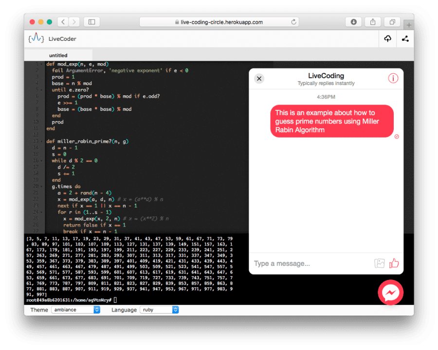Click the message delivery status icon
438x350 pixels.
tap(397, 137)
